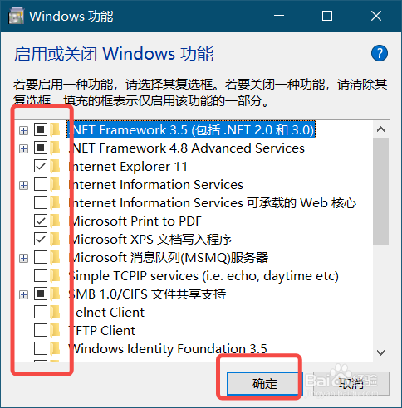402x408 pixels.
Task: Select Simple TCPIP services list entry
Action: point(203,276)
